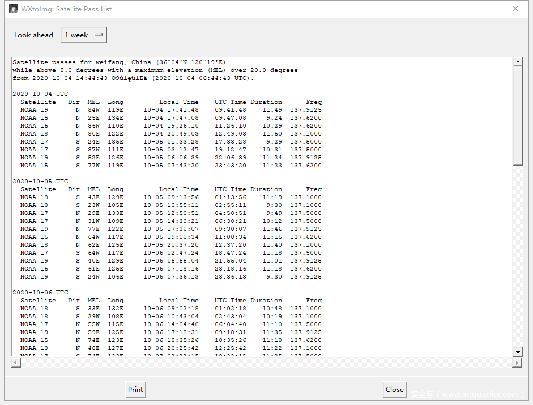Click the "2020-10-04 UTC" date heading
This screenshot has width=533, height=405.
point(40,94)
